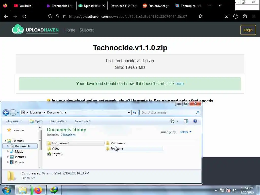Refresh the Explorer folder view
The height and width of the screenshot is (195, 260).
[x=135, y=112]
